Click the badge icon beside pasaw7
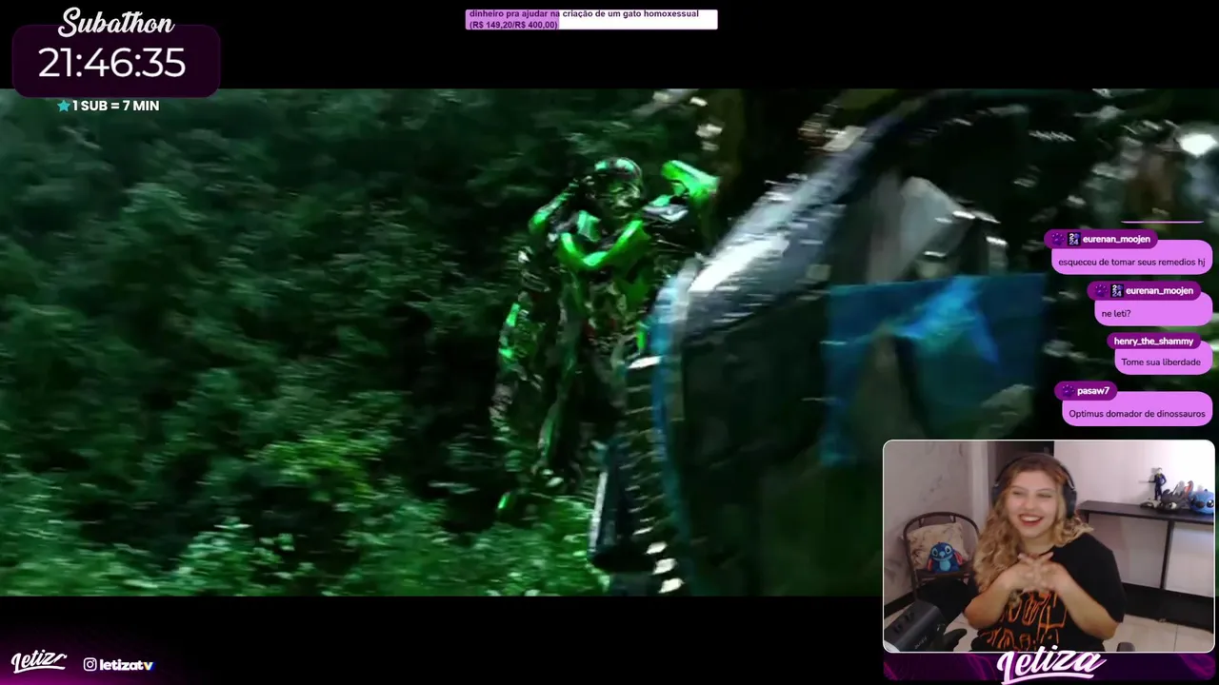This screenshot has width=1219, height=685. coord(1067,391)
